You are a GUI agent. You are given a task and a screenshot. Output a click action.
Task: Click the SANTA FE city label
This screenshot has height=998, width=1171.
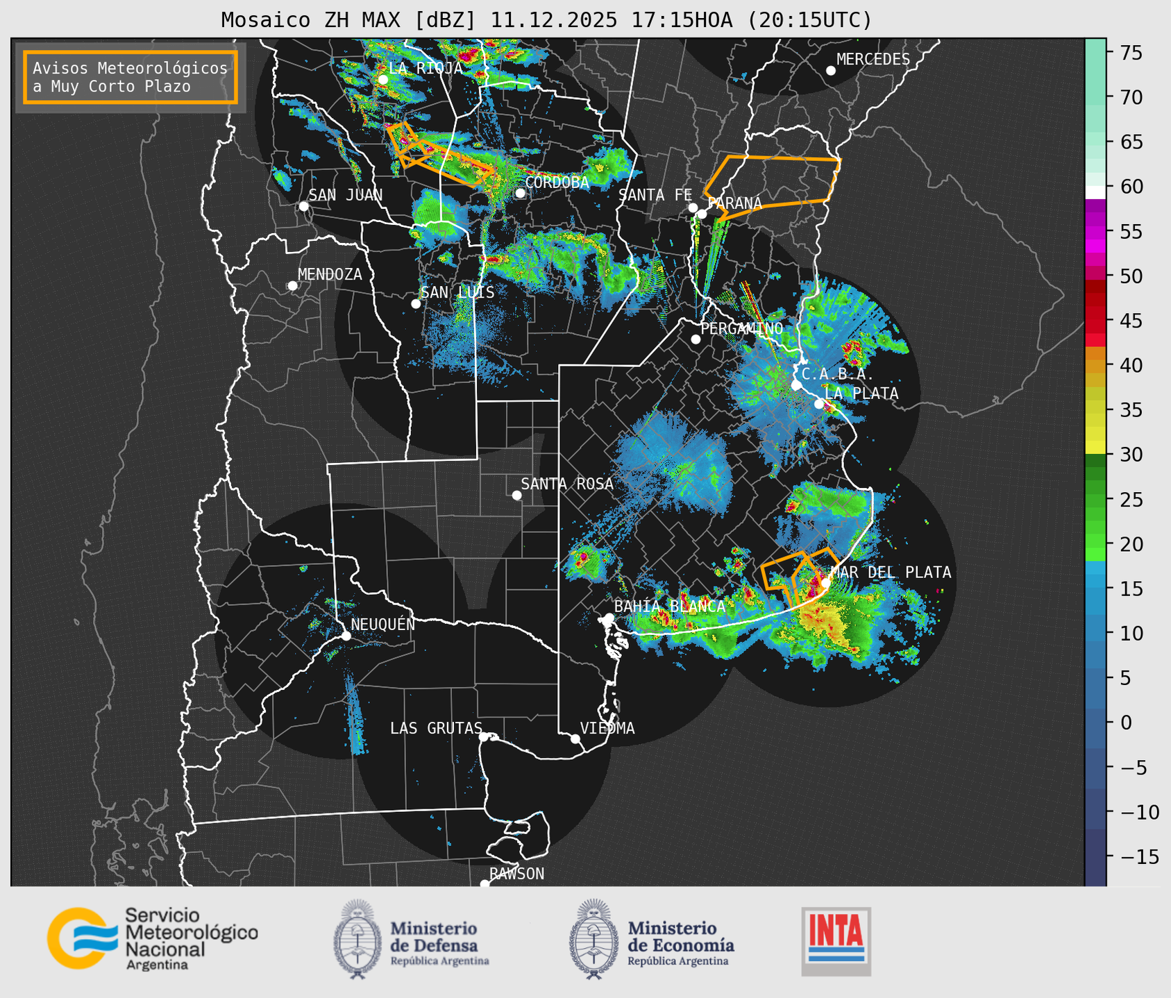coord(655,195)
